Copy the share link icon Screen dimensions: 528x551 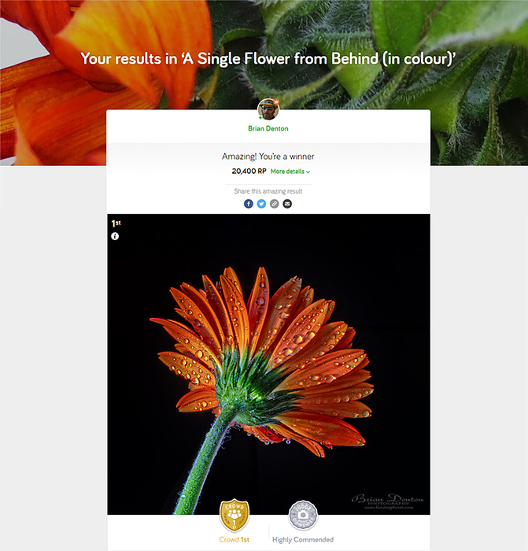pyautogui.click(x=275, y=204)
